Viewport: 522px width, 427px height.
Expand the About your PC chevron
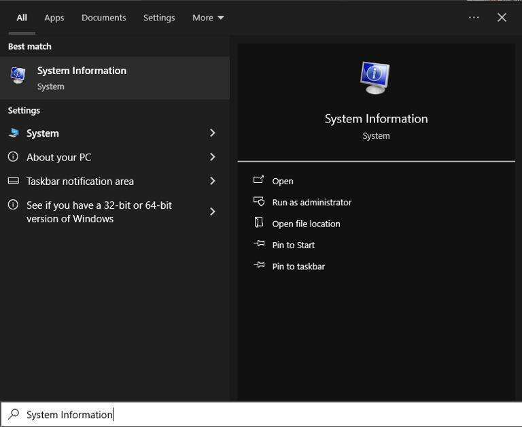coord(212,157)
